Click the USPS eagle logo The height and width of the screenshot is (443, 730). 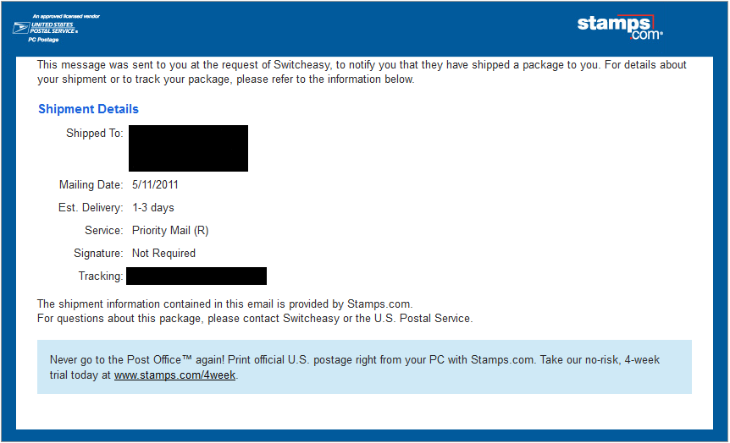(20, 28)
